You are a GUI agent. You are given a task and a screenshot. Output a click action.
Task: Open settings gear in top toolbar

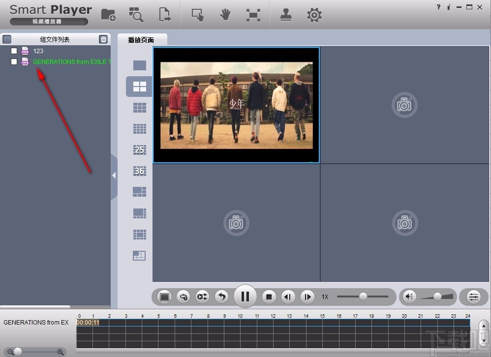pos(314,15)
